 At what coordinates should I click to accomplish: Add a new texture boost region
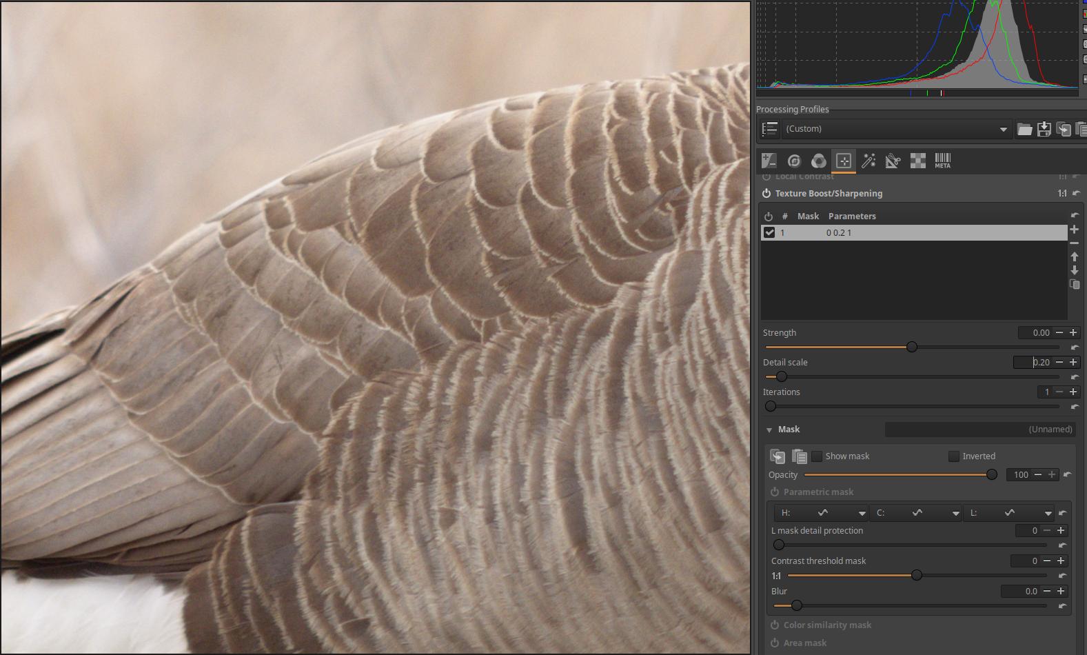pyautogui.click(x=1074, y=230)
